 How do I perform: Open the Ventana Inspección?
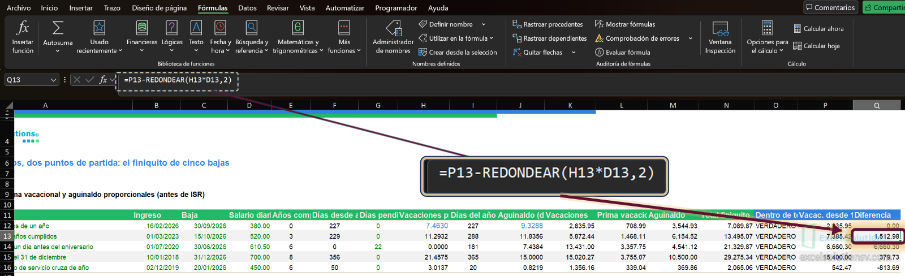pos(720,37)
